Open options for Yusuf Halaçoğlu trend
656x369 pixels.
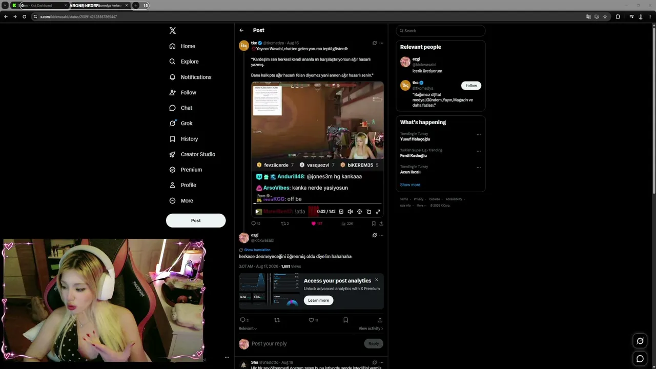(479, 135)
